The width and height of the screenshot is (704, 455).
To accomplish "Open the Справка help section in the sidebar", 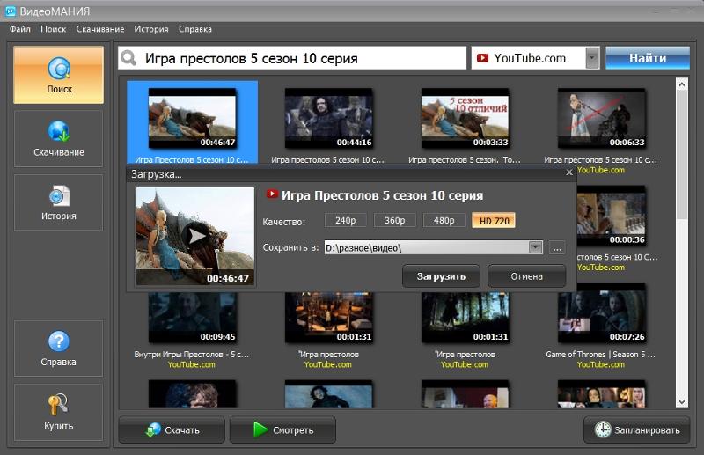I will pos(58,349).
